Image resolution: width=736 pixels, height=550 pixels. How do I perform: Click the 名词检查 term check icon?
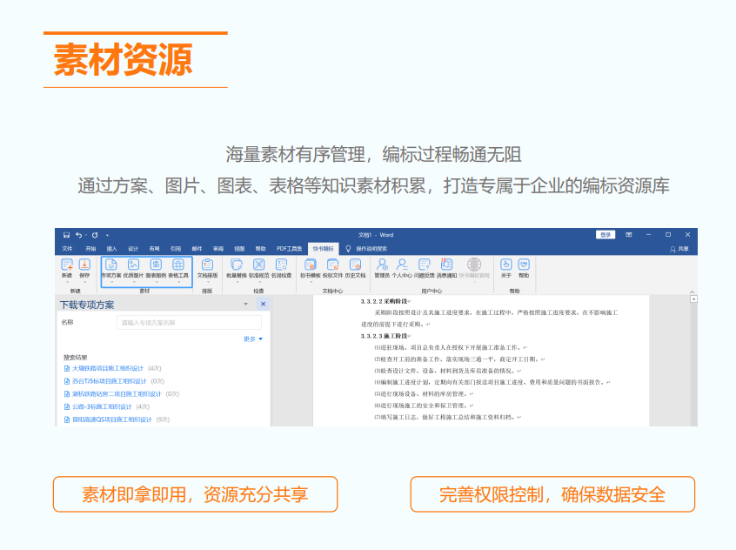click(x=282, y=265)
